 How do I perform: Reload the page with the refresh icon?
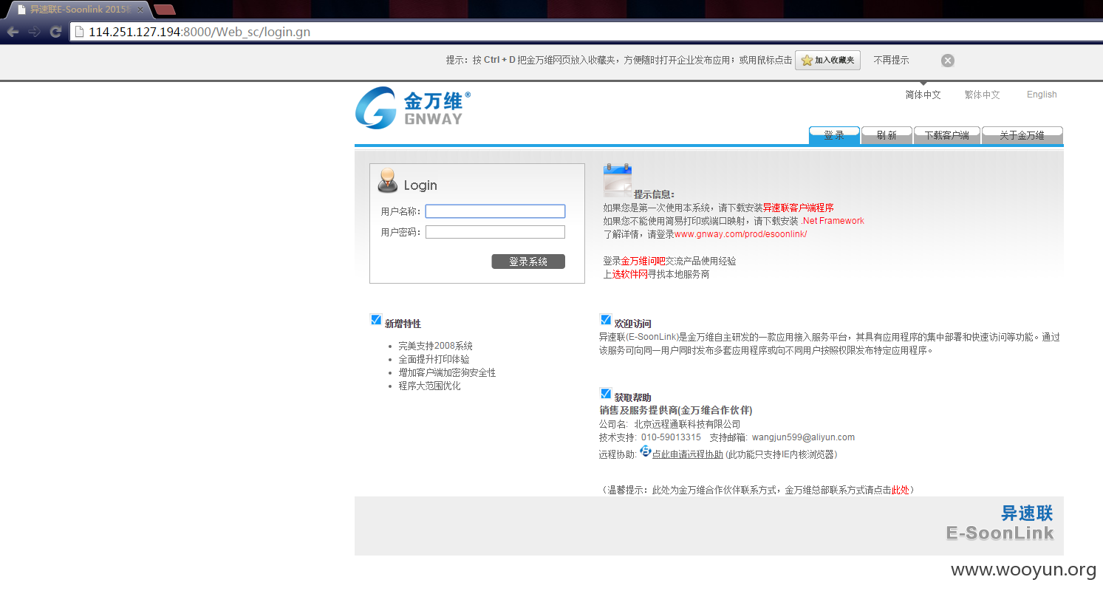[55, 32]
